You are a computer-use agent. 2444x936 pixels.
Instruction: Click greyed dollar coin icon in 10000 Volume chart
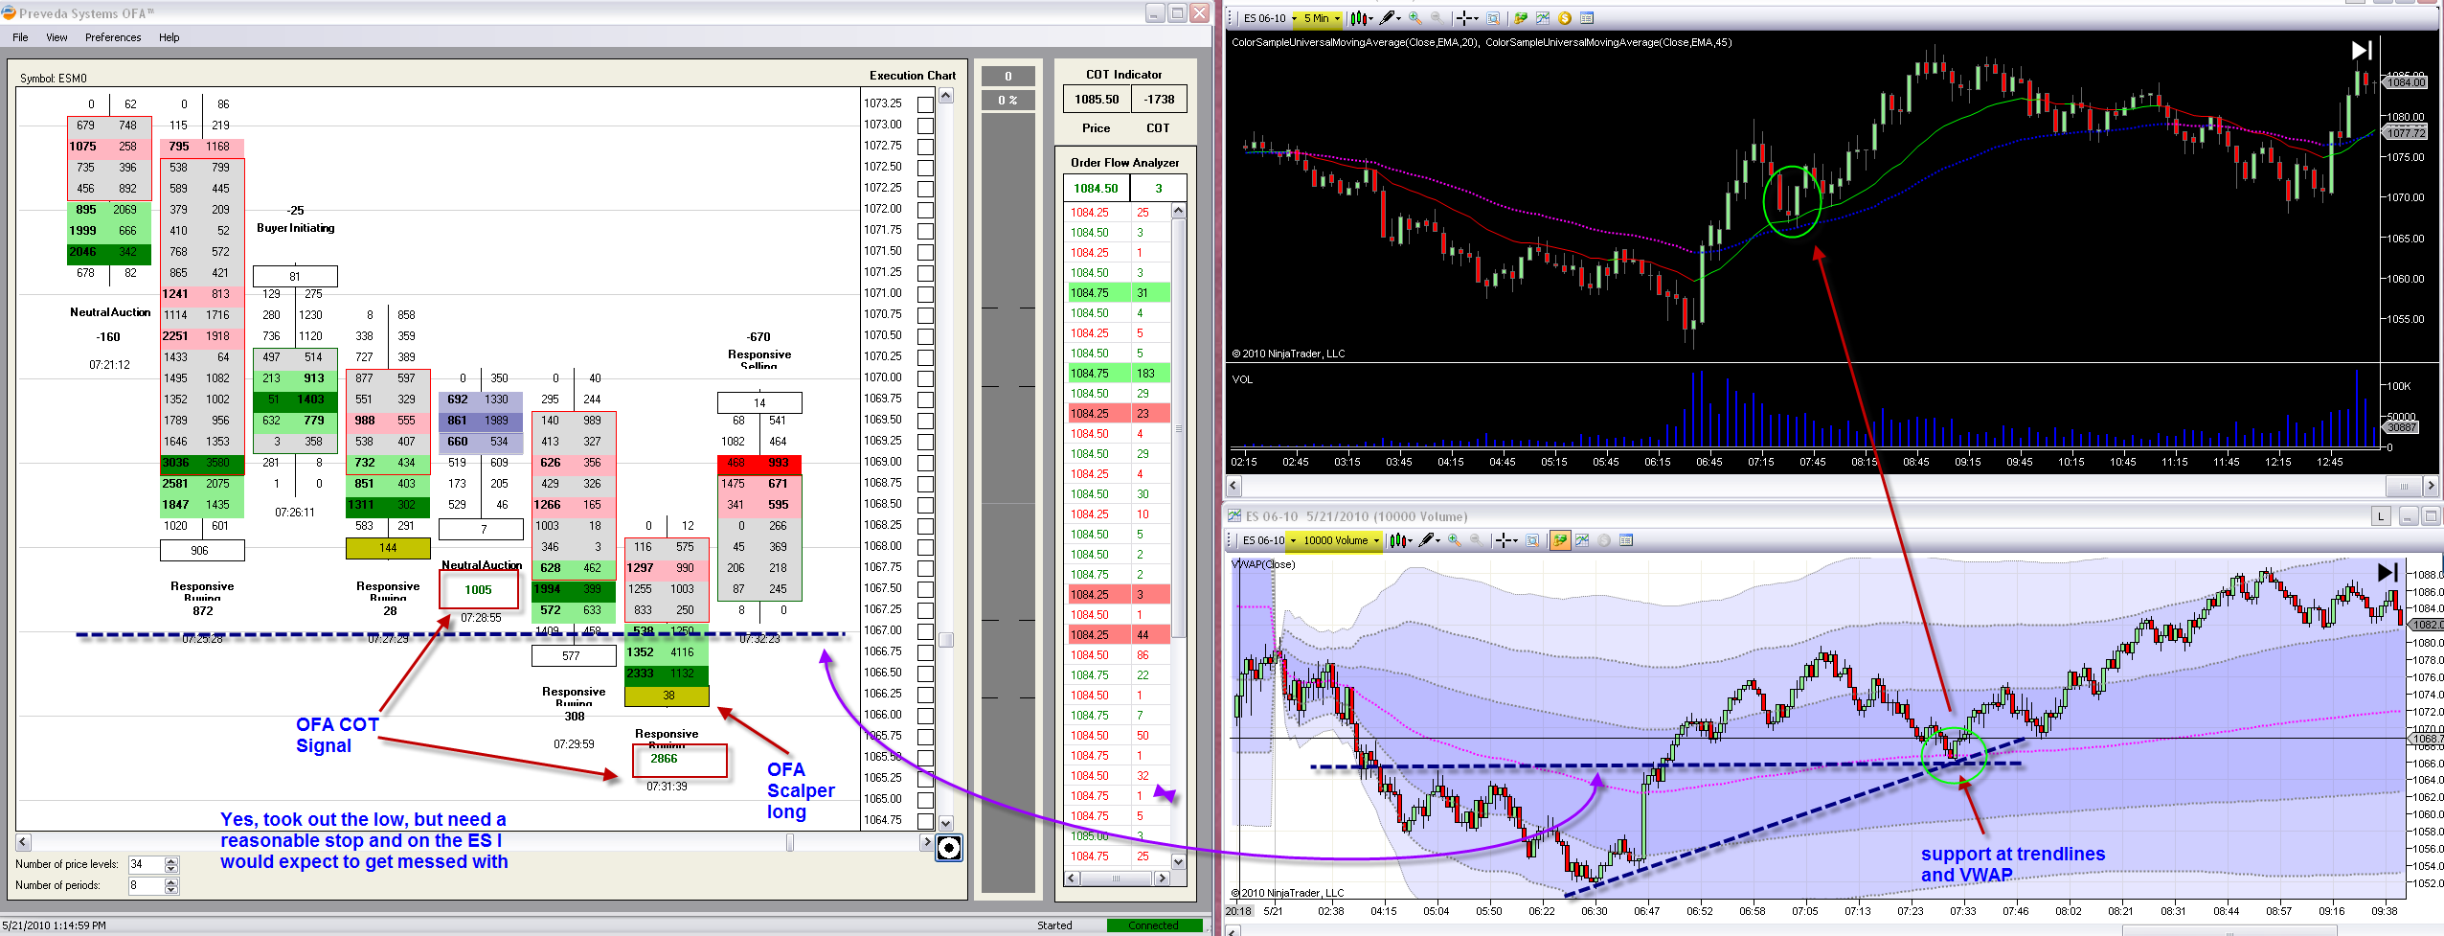(x=1604, y=540)
